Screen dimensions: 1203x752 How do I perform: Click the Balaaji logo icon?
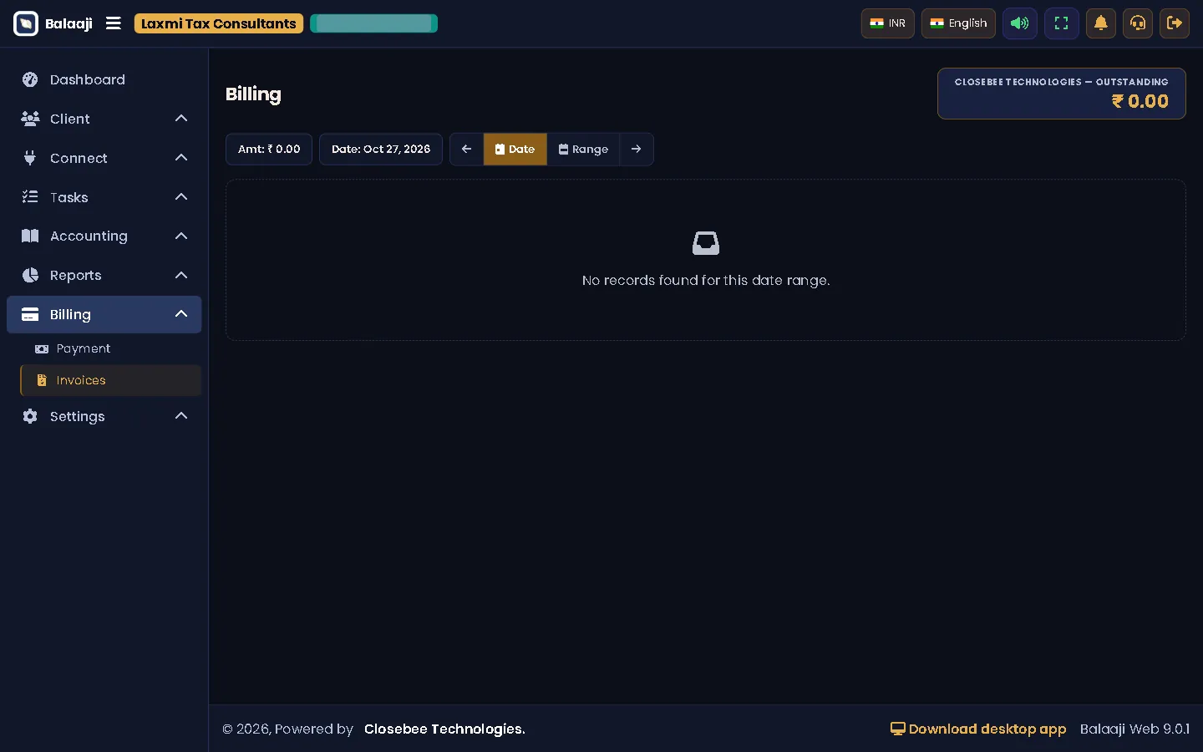[26, 23]
